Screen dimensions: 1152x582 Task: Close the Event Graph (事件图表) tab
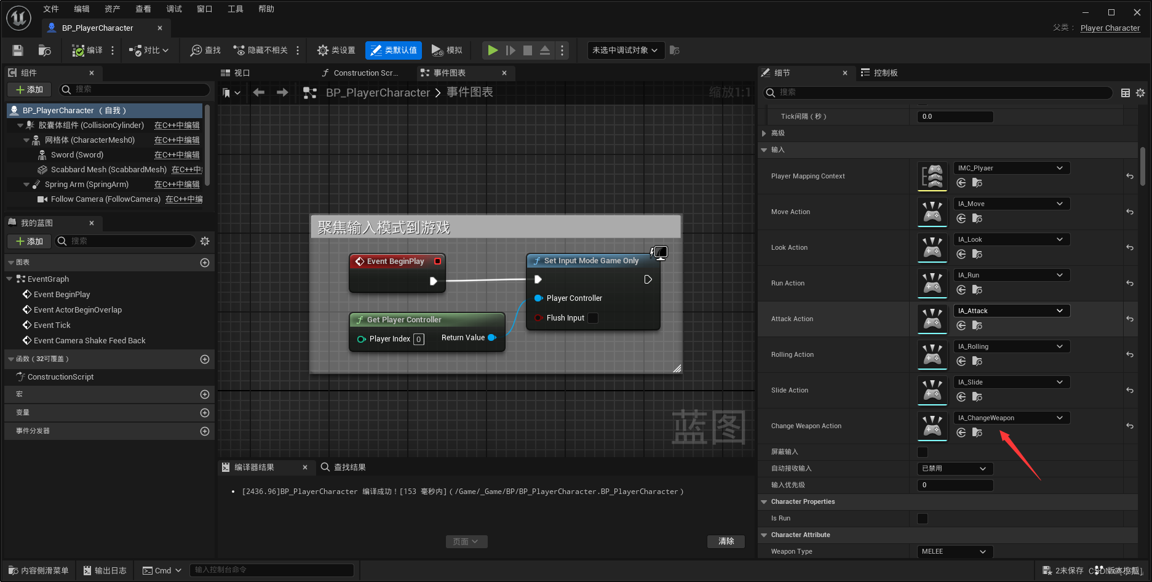(504, 73)
